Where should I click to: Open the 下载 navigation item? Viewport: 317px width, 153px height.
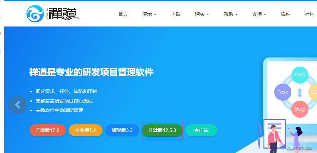coord(176,14)
